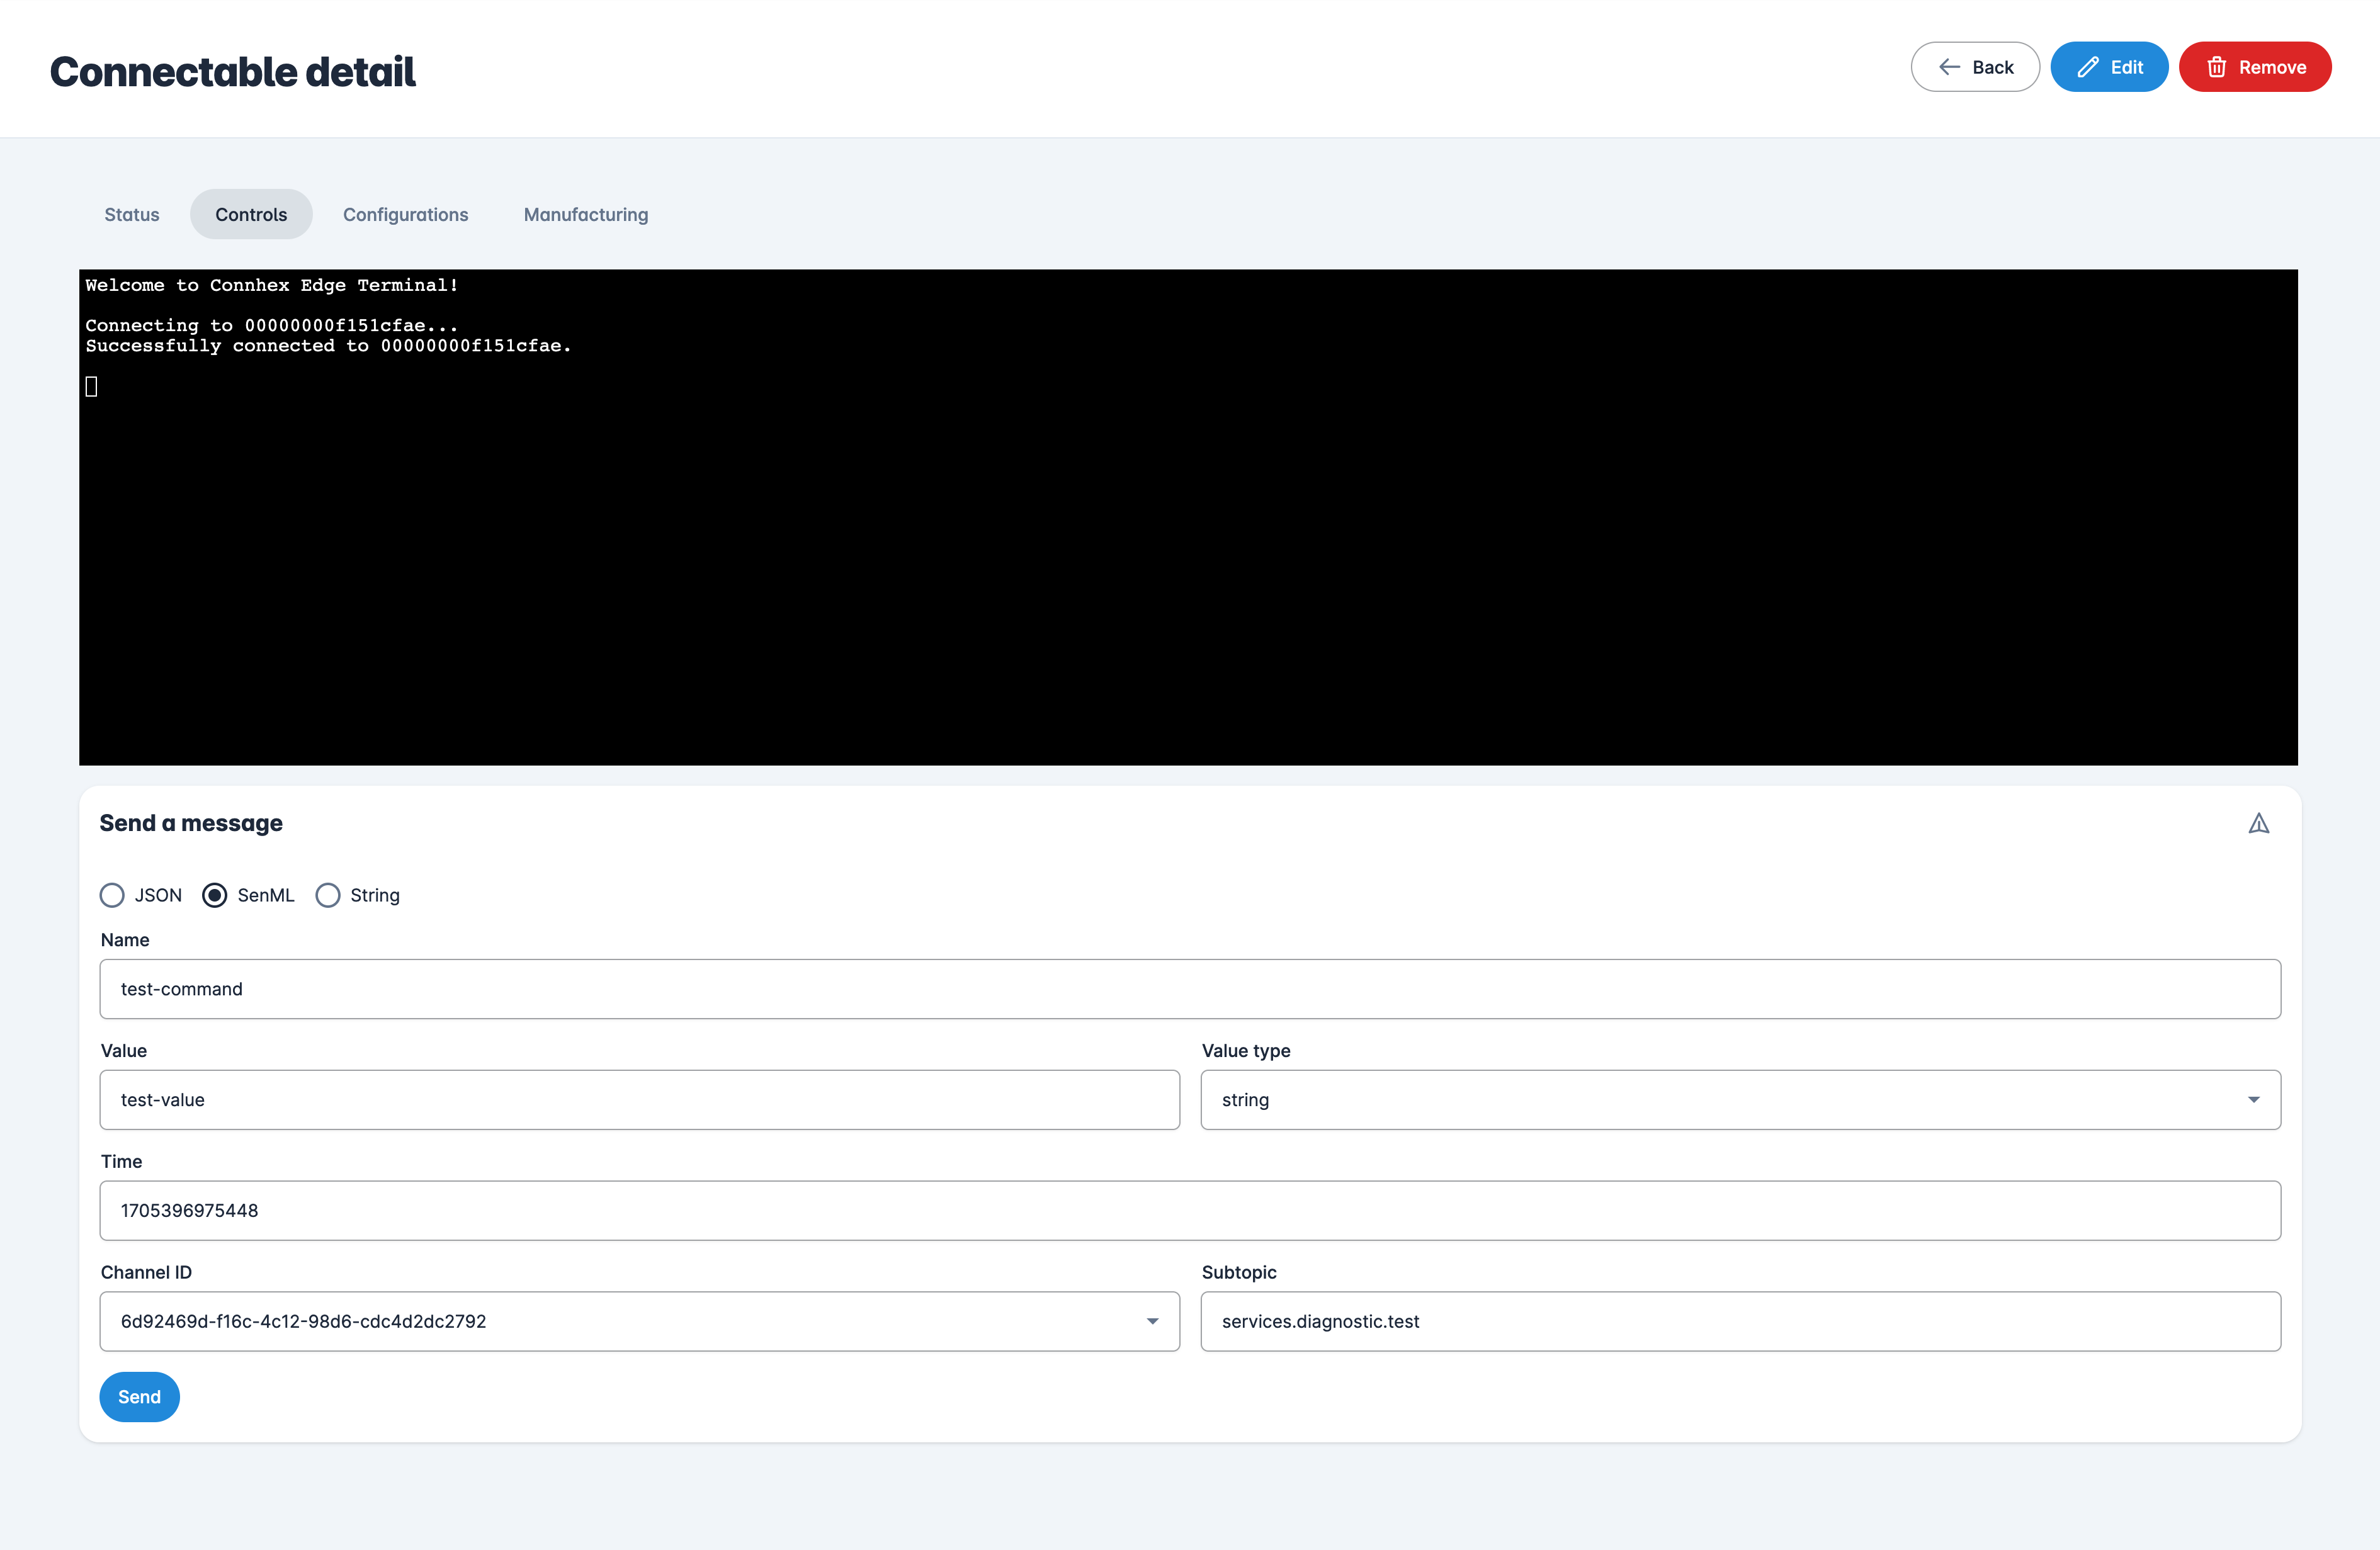The width and height of the screenshot is (2380, 1550).
Task: Click the Back arrow icon
Action: (x=1948, y=67)
